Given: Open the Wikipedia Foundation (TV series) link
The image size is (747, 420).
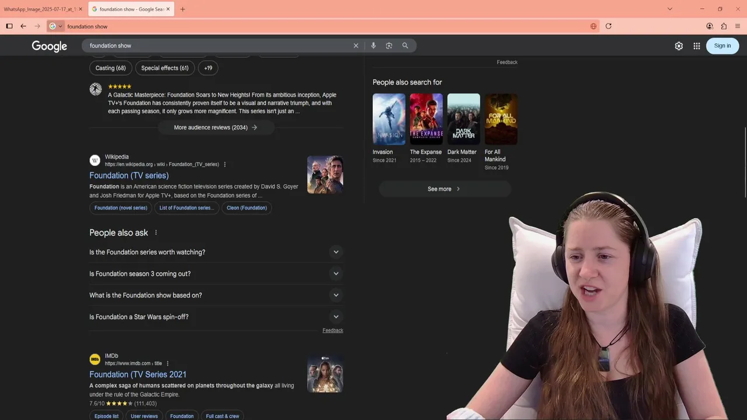Looking at the screenshot, I should [129, 175].
